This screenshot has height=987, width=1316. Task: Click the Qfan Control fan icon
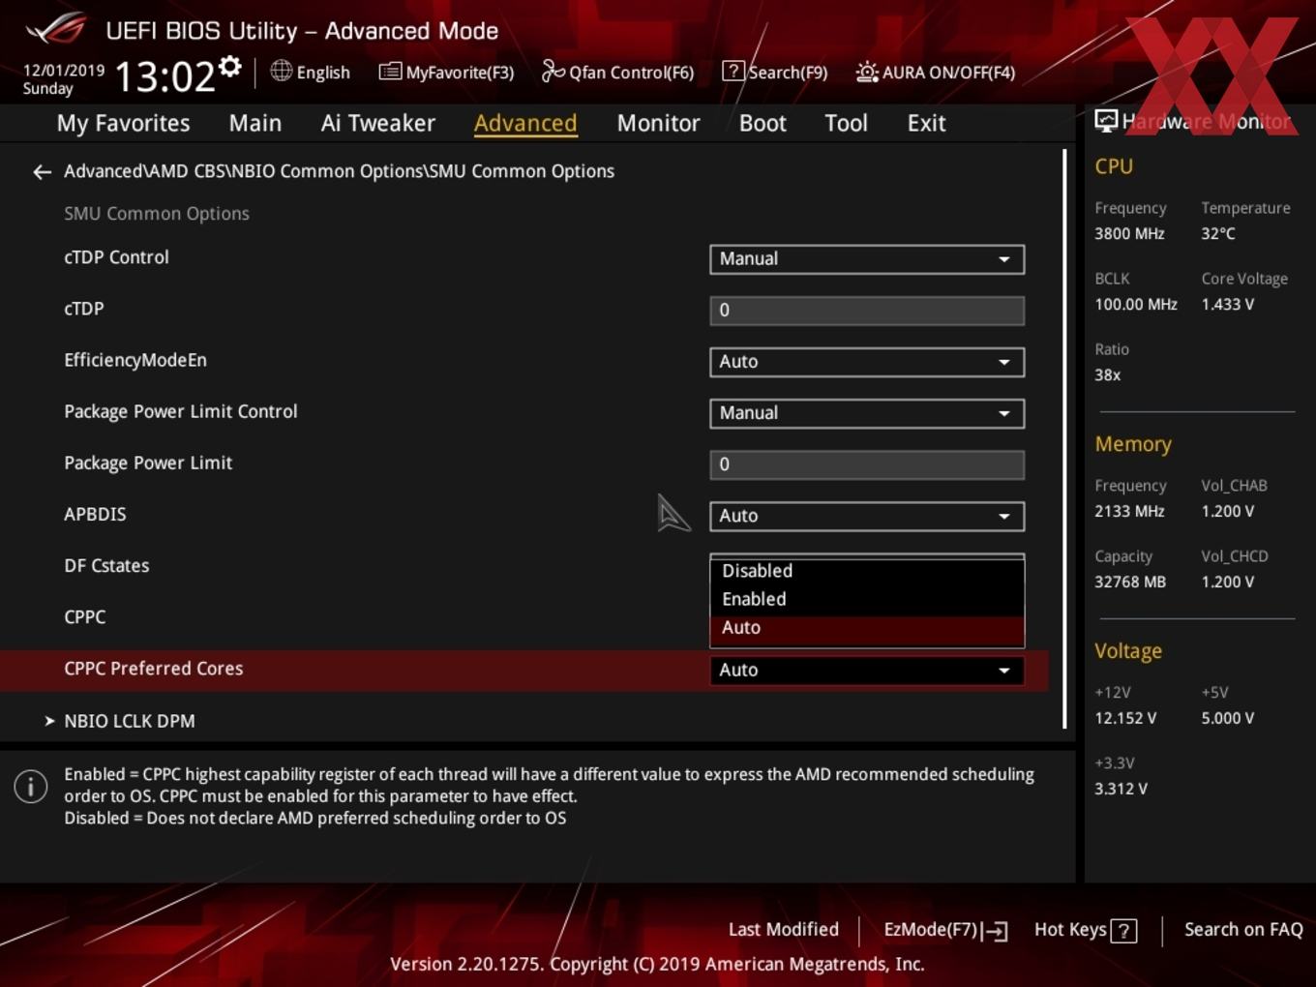click(553, 72)
